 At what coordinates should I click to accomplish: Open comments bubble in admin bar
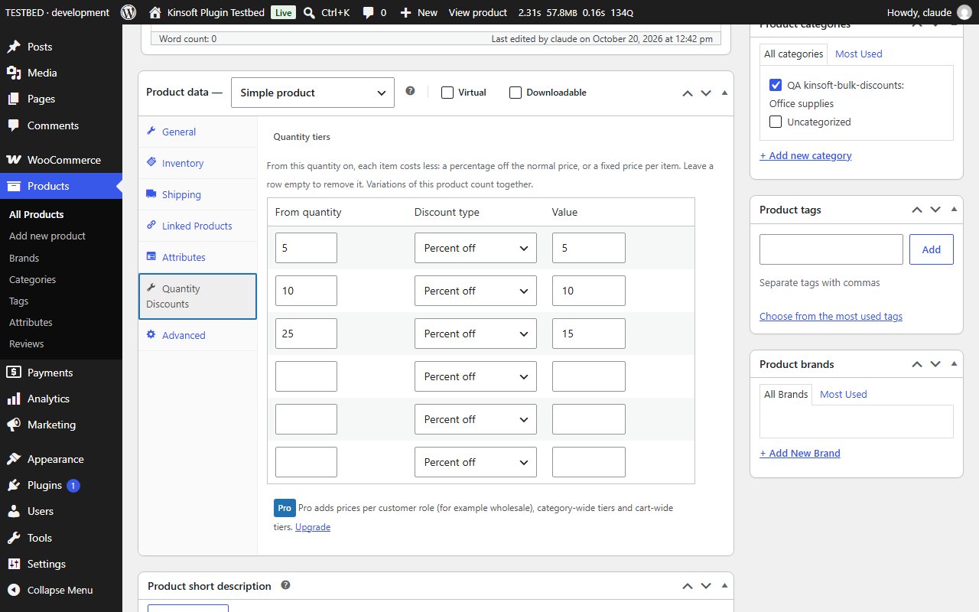[369, 13]
